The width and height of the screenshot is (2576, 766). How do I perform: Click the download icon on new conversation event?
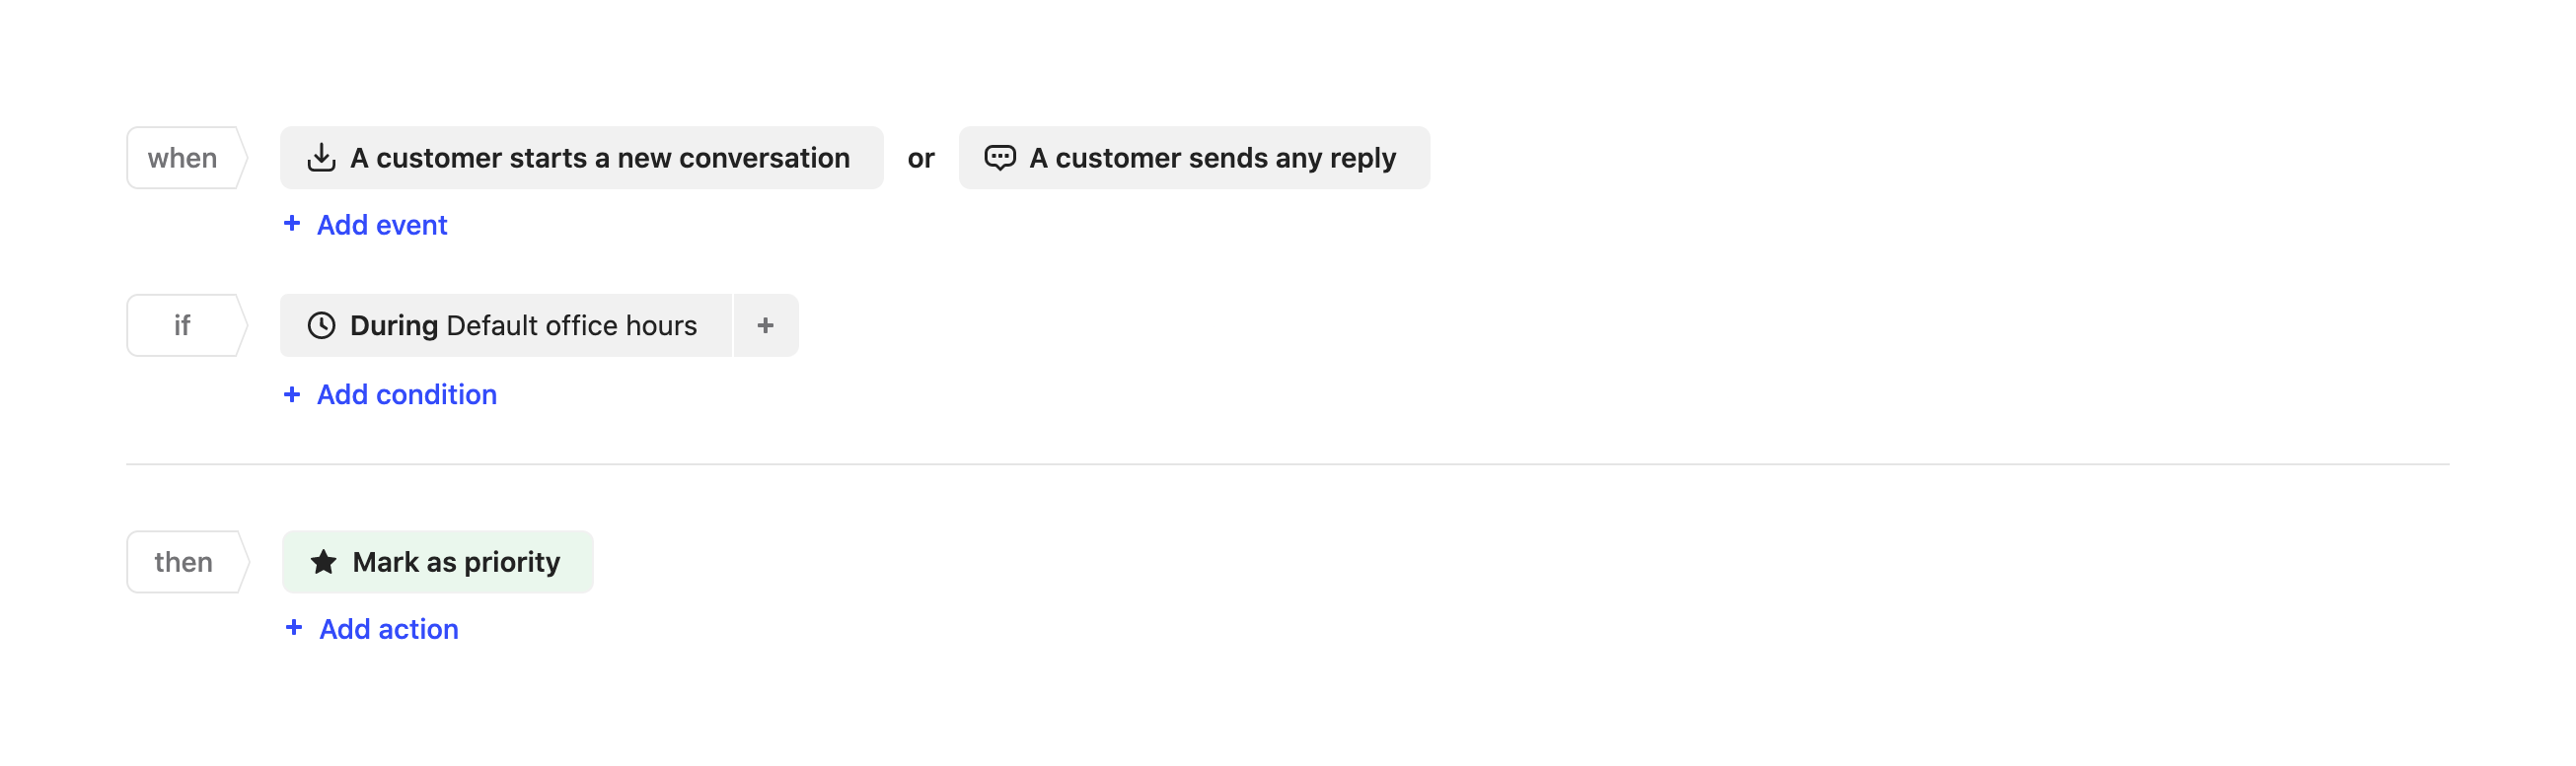coord(321,158)
